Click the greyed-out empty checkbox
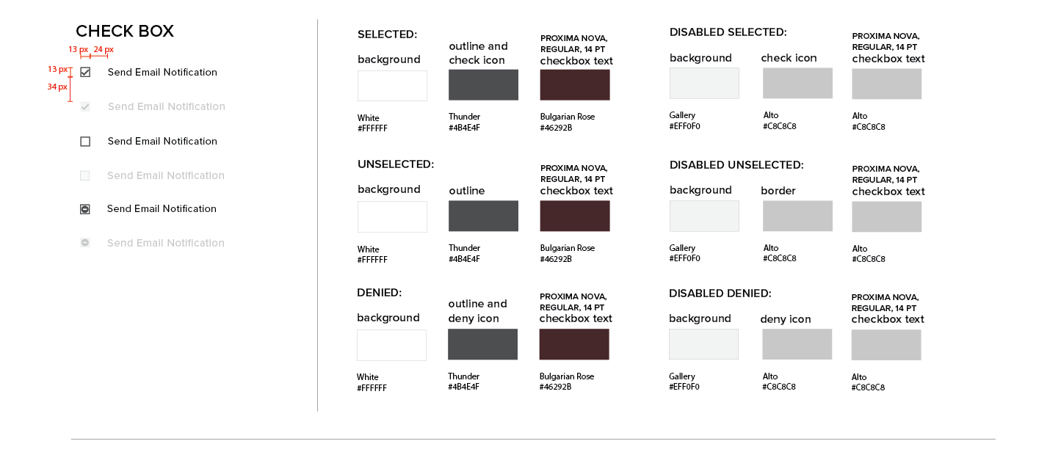The image size is (1061, 452). pos(85,175)
